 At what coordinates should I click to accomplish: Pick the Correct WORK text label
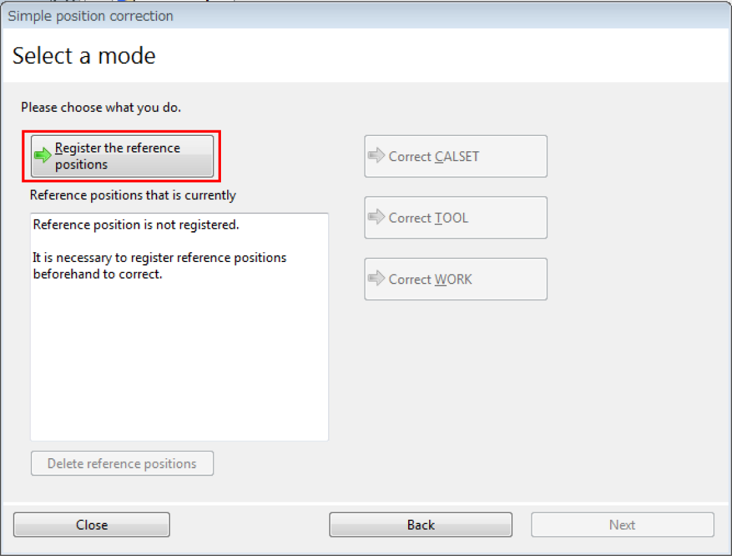[430, 279]
